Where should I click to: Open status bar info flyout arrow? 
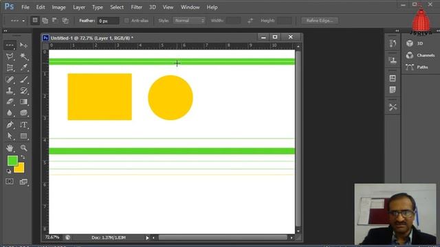(x=147, y=238)
